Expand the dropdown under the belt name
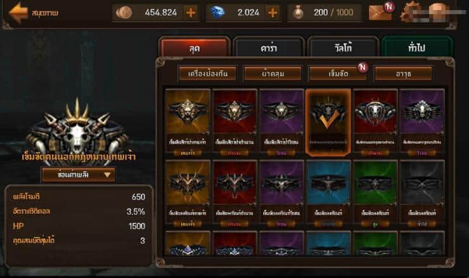 [x=79, y=175]
